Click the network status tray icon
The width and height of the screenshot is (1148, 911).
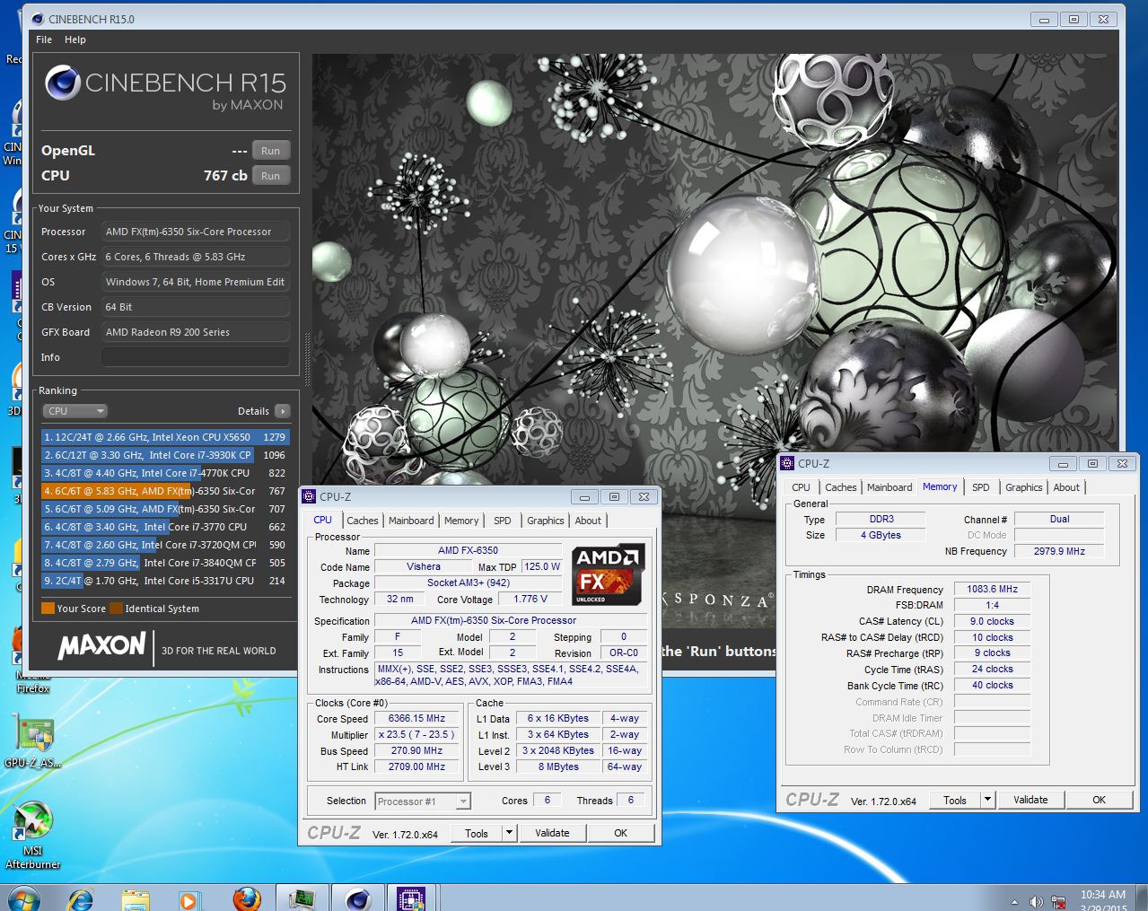[x=1058, y=901]
